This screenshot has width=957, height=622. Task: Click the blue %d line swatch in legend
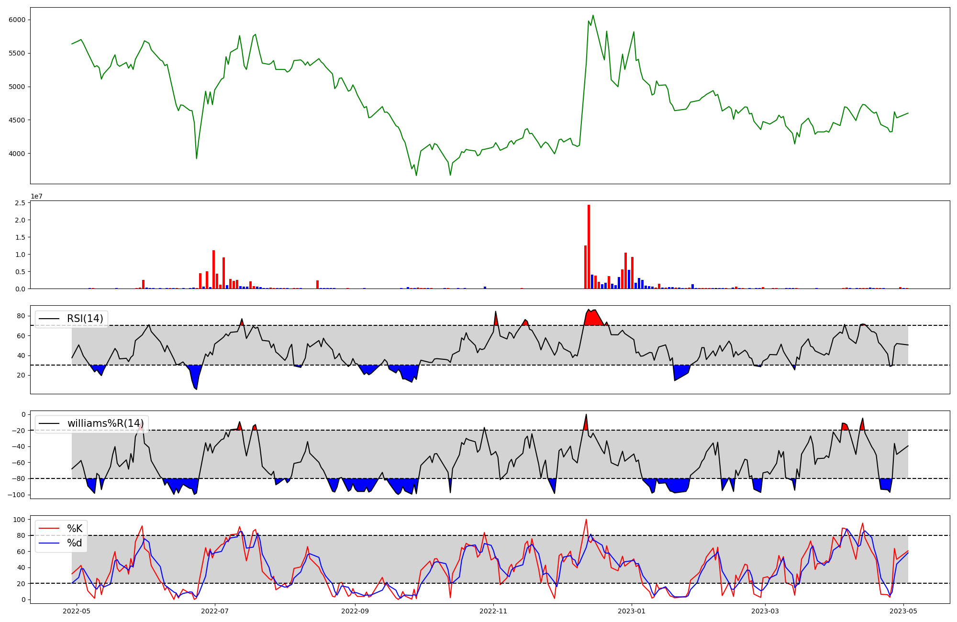pos(49,543)
